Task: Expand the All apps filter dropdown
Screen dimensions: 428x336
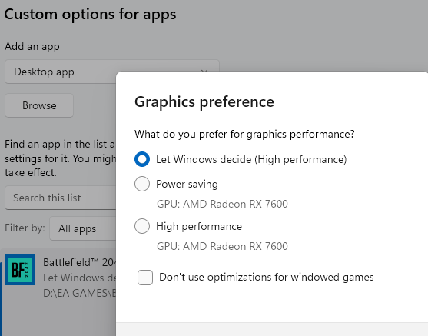Action: (x=83, y=228)
